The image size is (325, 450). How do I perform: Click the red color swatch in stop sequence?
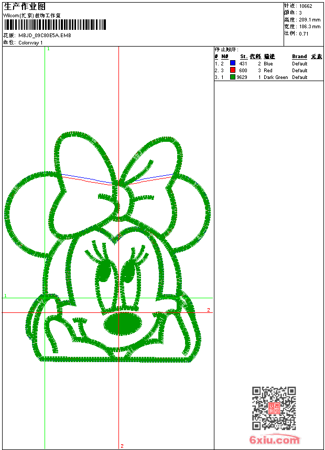click(x=233, y=70)
